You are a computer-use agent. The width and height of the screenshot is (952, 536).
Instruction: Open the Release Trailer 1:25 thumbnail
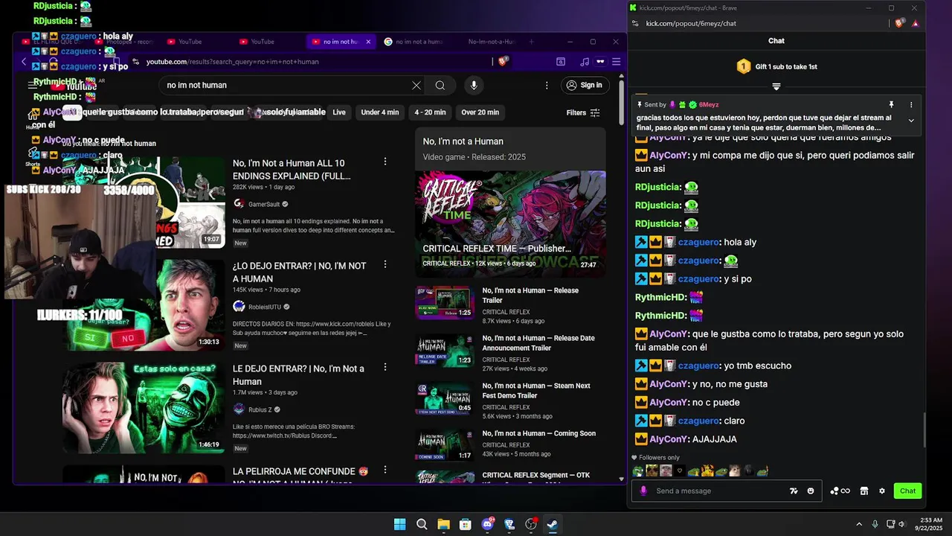[444, 302]
